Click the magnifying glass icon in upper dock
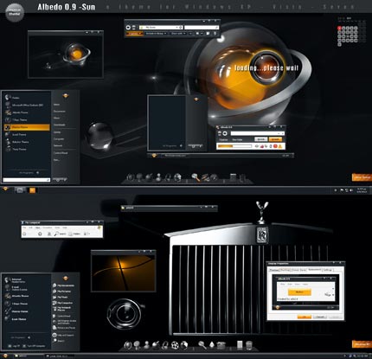This screenshot has width=372, height=359. tap(196, 177)
